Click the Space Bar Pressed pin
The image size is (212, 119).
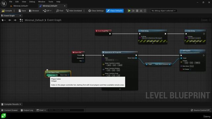[83, 55]
